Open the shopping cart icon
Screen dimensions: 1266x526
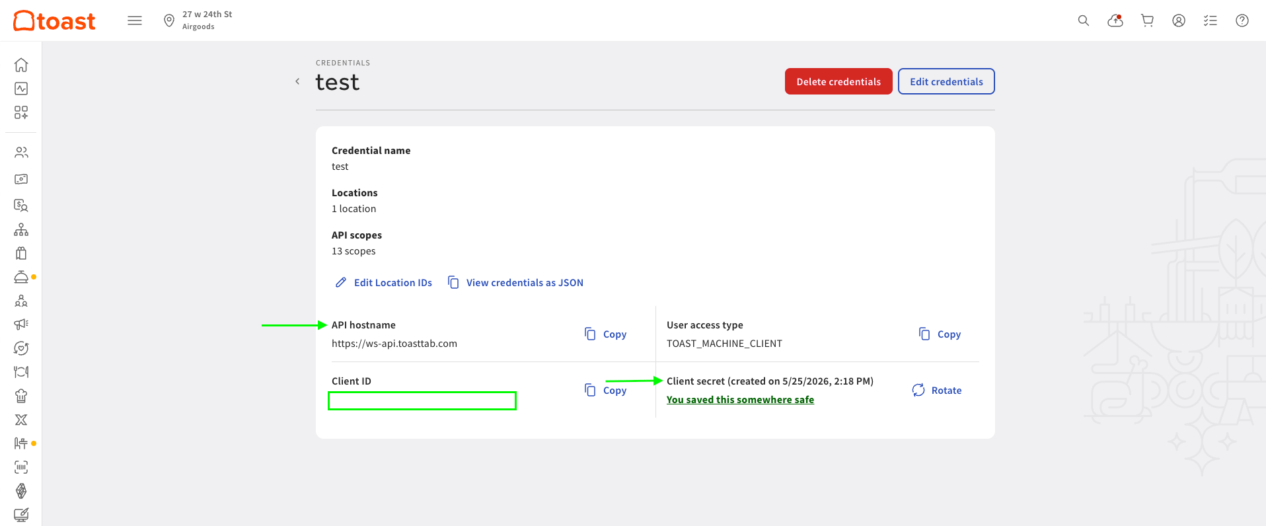point(1147,20)
